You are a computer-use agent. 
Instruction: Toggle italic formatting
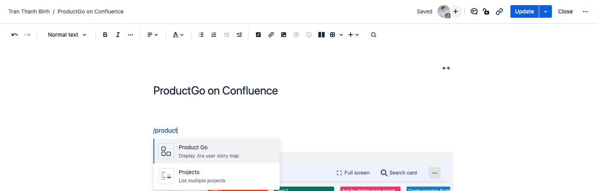tap(118, 35)
